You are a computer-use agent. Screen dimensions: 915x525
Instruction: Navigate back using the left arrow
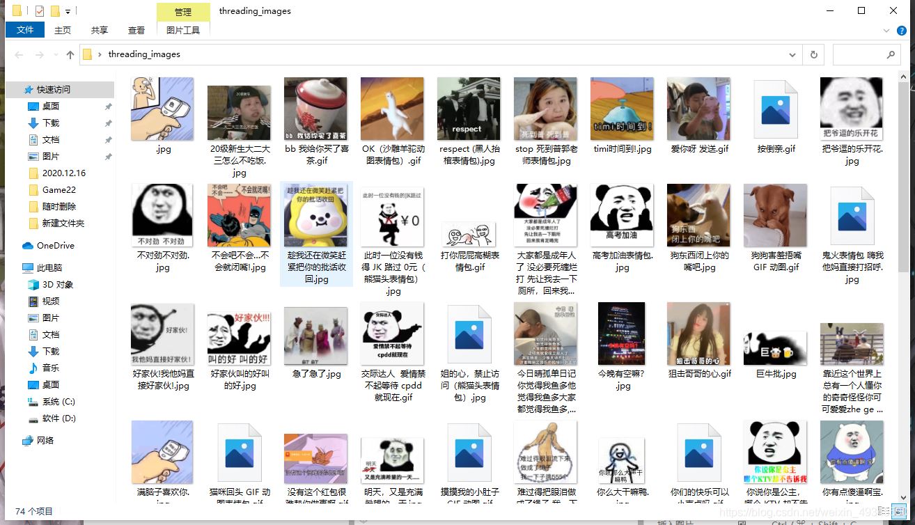point(18,54)
